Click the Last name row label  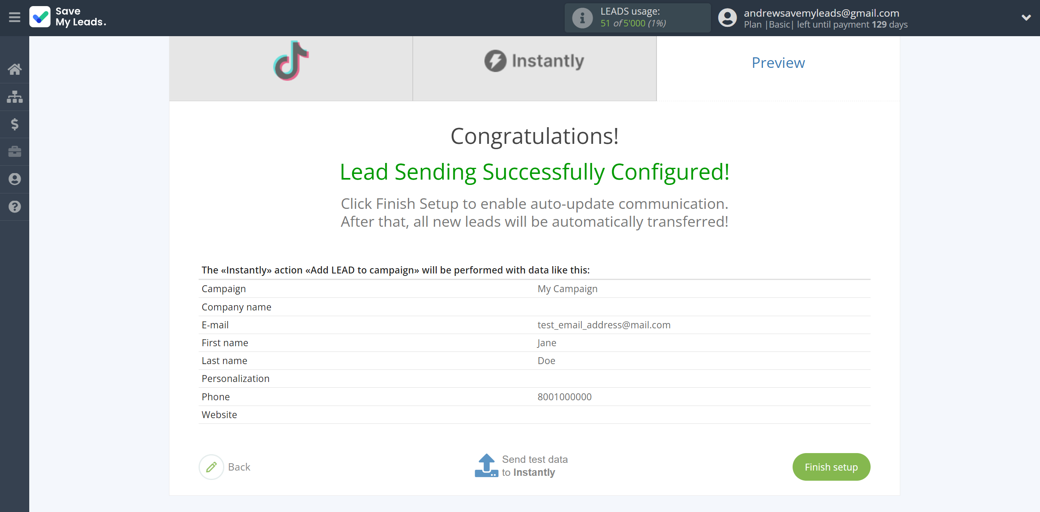click(x=224, y=360)
